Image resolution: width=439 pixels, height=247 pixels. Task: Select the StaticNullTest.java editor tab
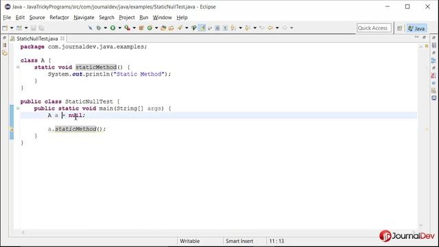37,38
